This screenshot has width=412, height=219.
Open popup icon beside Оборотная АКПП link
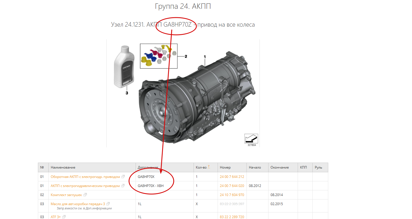(x=123, y=177)
